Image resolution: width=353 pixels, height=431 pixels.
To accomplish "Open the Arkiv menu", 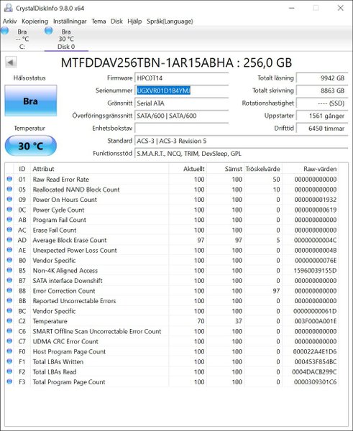I will pyautogui.click(x=9, y=21).
